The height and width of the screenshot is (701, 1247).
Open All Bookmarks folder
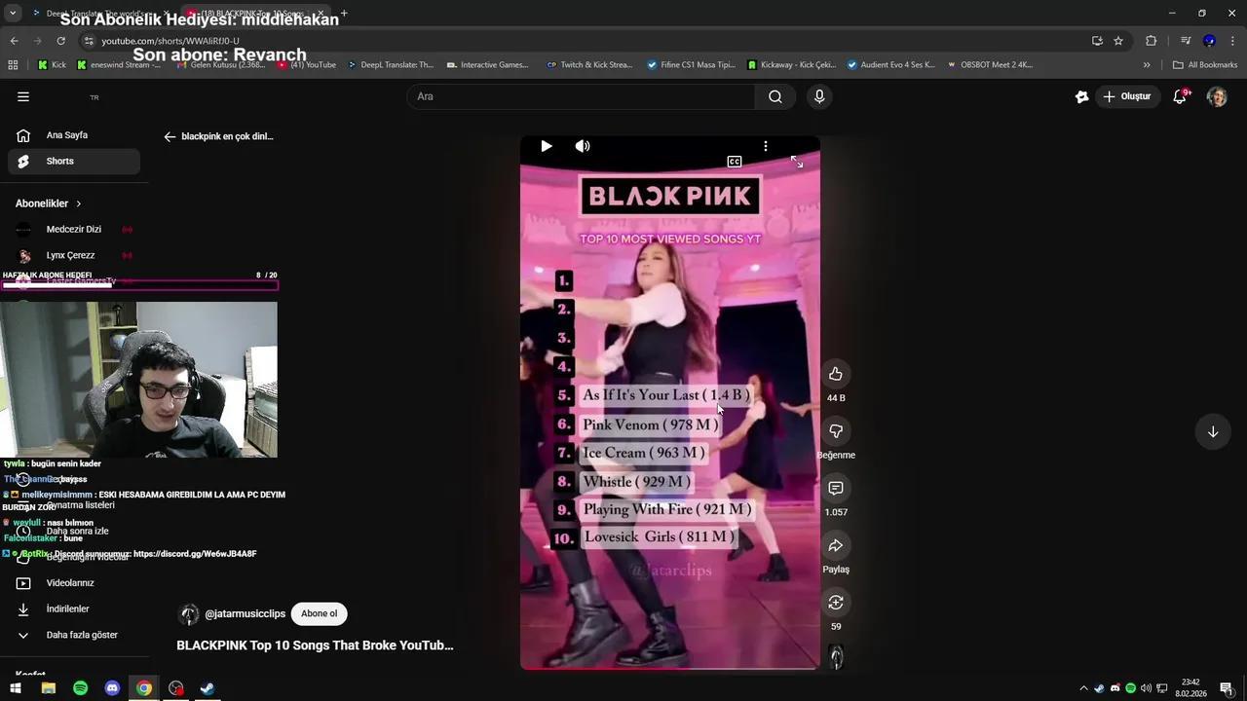(x=1205, y=65)
